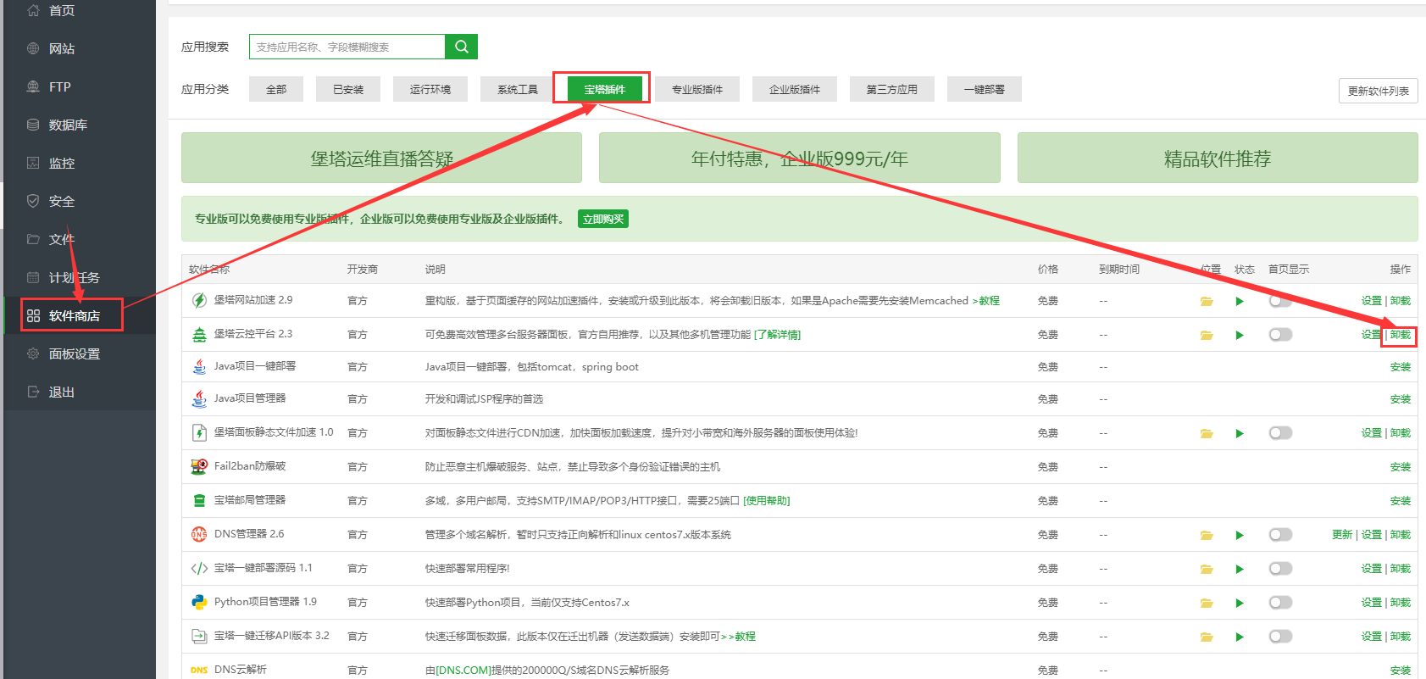Select the 运行环境 category tab
Image resolution: width=1426 pixels, height=679 pixels.
pos(430,89)
